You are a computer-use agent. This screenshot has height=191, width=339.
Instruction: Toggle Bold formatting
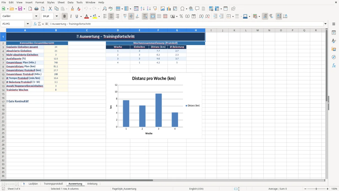point(65,16)
